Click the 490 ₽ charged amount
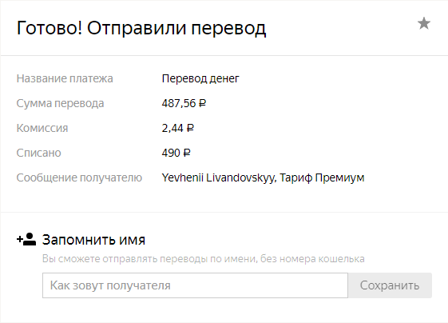448x323 pixels. [x=176, y=153]
